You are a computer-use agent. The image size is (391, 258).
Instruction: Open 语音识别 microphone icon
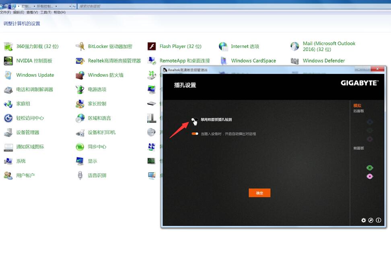(80, 175)
